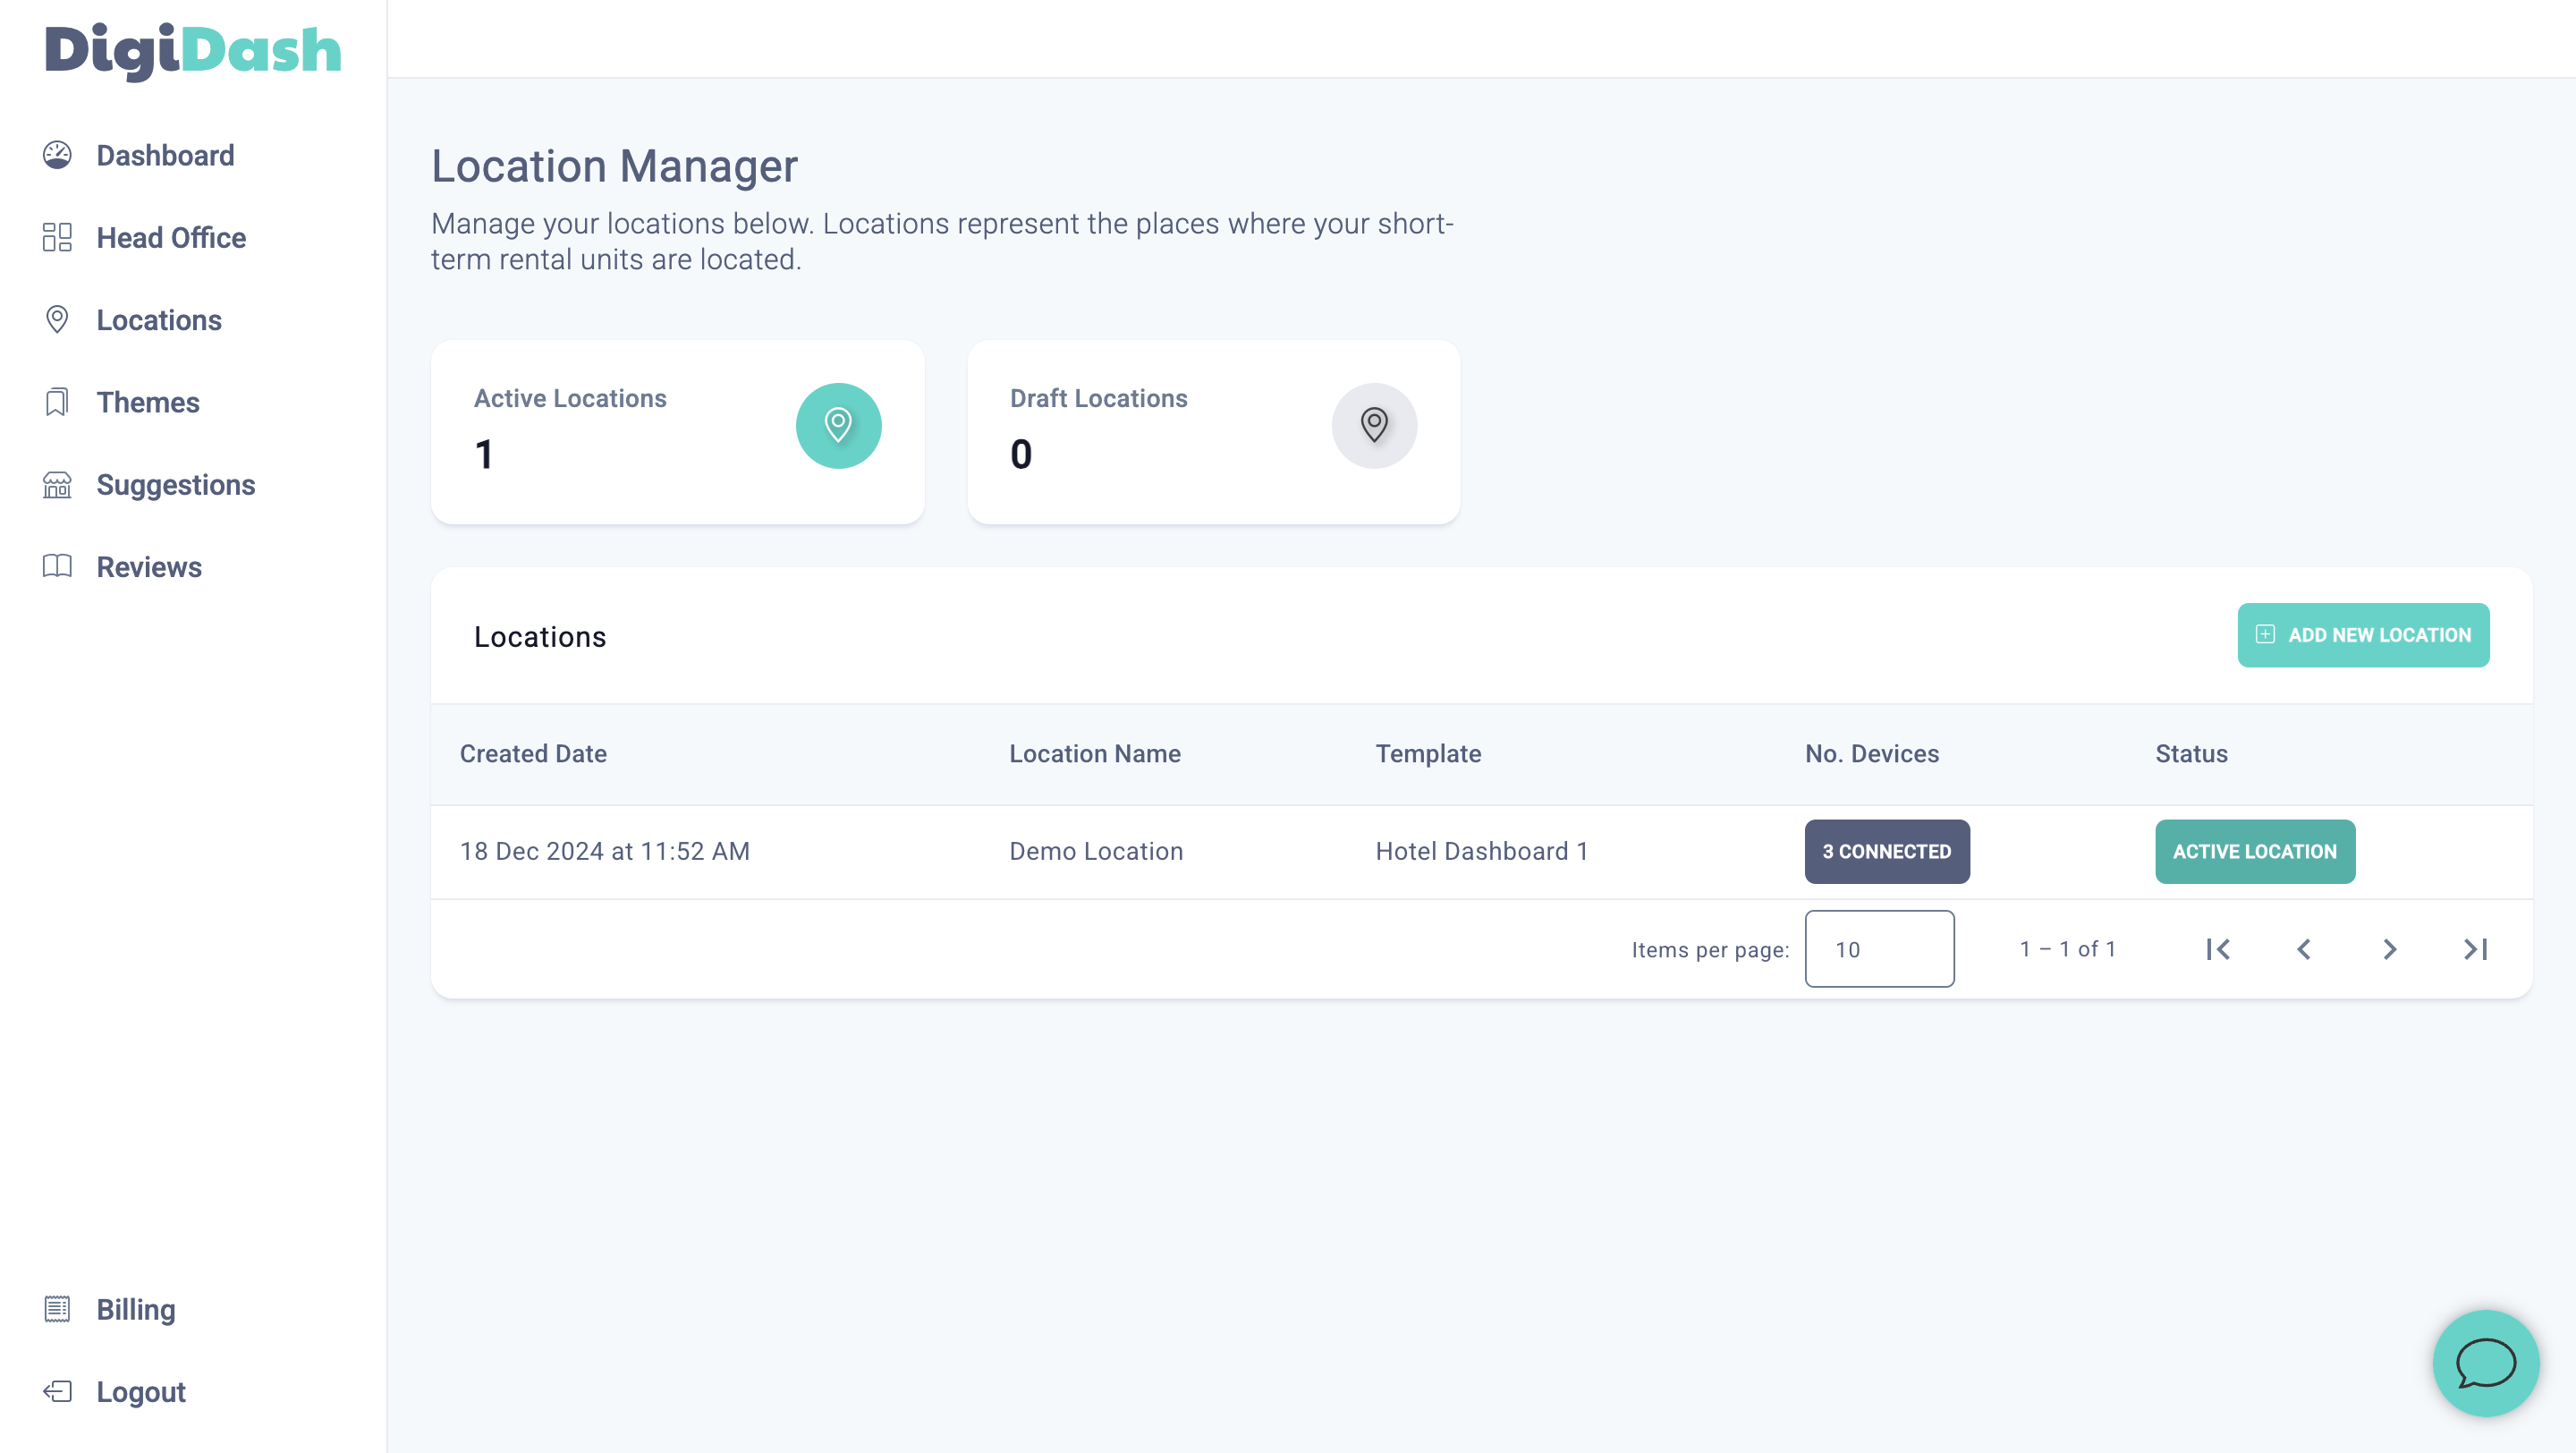Click the 18 Dec 2024 date cell
This screenshot has width=2576, height=1453.
605,851
